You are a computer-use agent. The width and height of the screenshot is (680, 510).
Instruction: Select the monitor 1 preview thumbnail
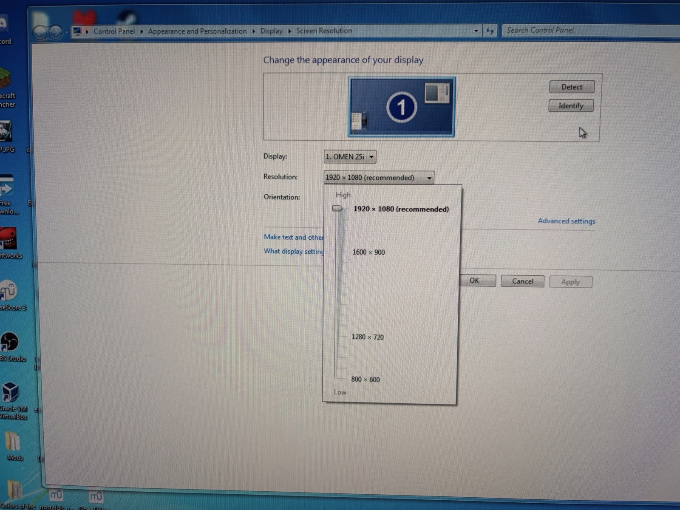(x=402, y=107)
